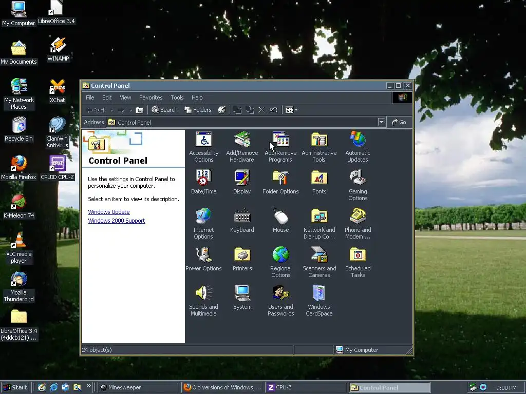The height and width of the screenshot is (394, 526).
Task: Select My Network Places desktop icon
Action: pyautogui.click(x=19, y=94)
